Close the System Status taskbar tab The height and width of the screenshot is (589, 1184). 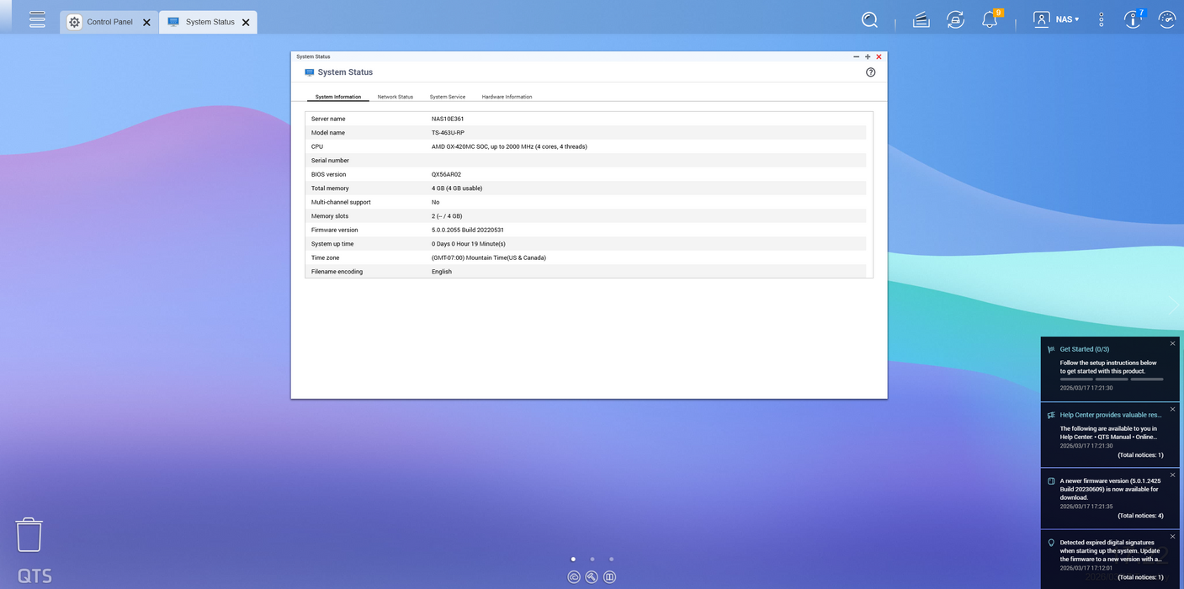(x=246, y=23)
